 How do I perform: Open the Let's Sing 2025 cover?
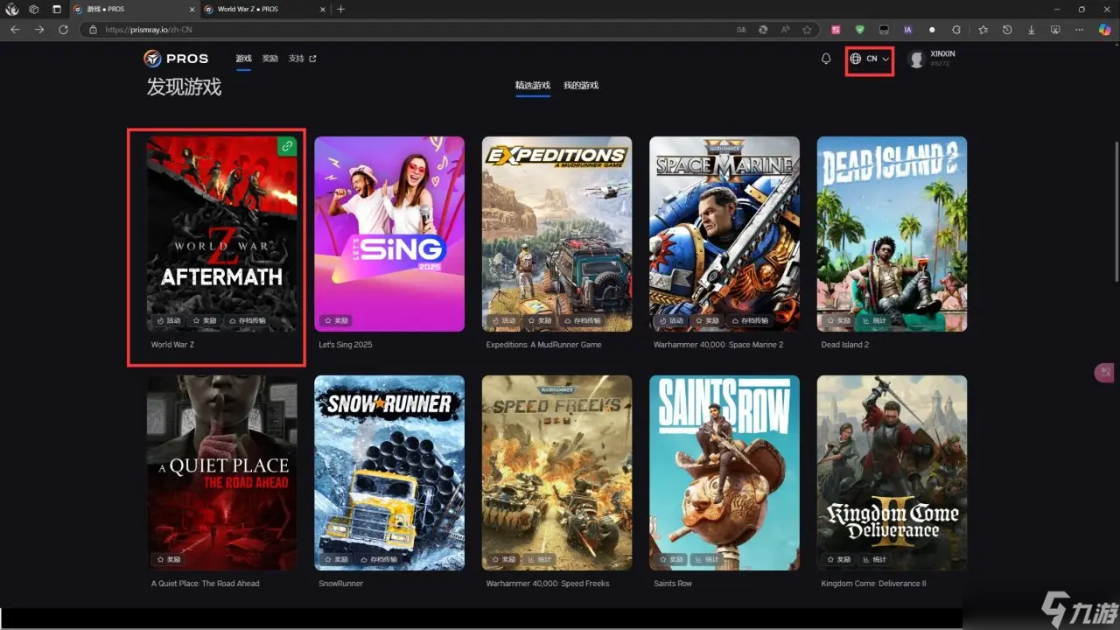[x=389, y=234]
